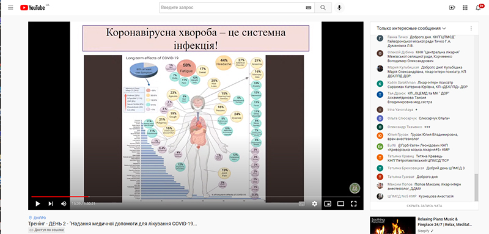Play the video

click(38, 203)
